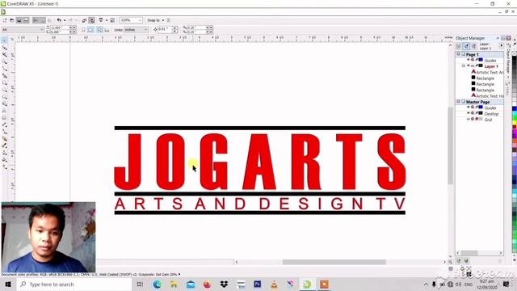The height and width of the screenshot is (291, 517).
Task: Open the application launcher dropdown arrow
Action: (107, 20)
